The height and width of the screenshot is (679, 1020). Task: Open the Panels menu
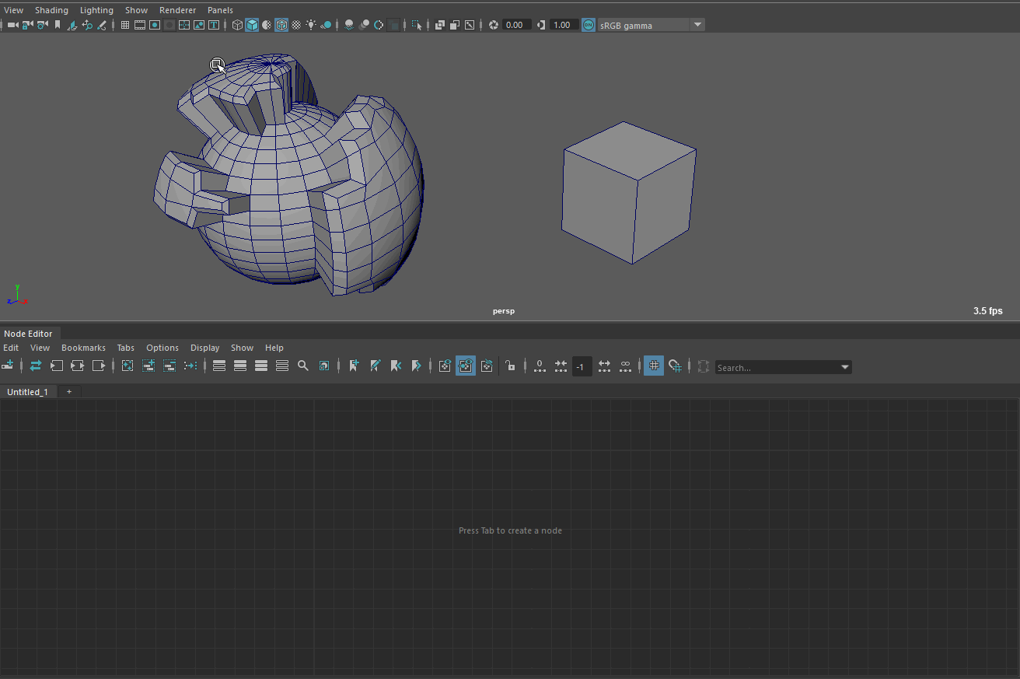pyautogui.click(x=220, y=10)
